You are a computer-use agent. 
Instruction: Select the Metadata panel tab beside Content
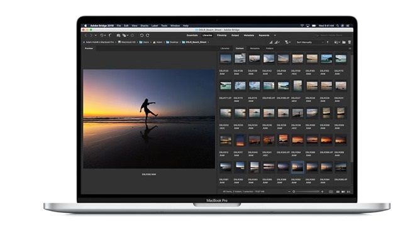pyautogui.click(x=255, y=48)
